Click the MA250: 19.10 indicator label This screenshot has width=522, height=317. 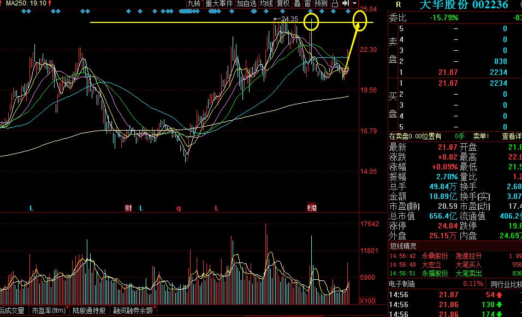[x=26, y=3]
